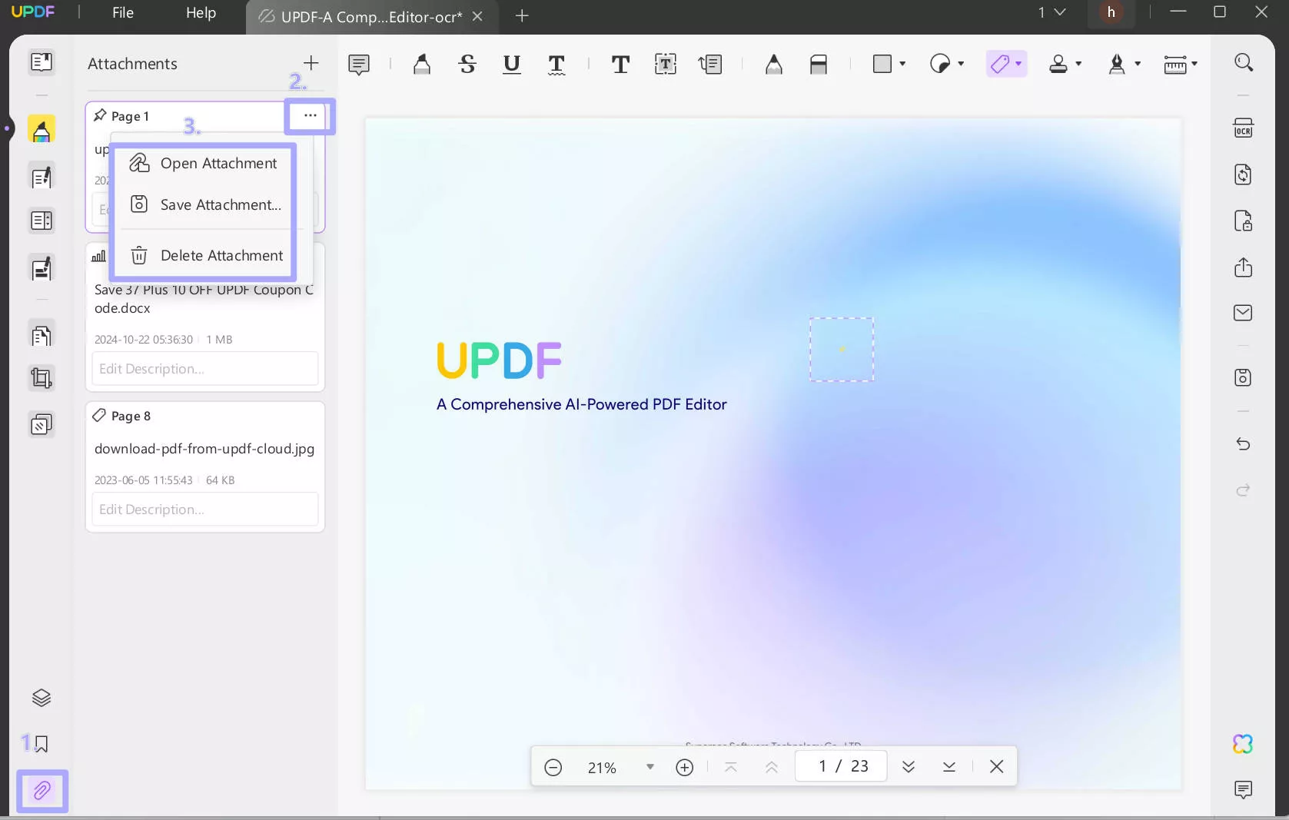Open the Share file icon

pyautogui.click(x=1244, y=267)
